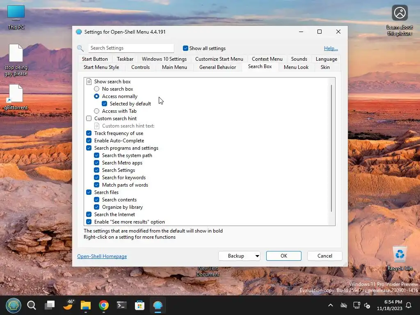Screen dimensions: 420x315
Task: Open the Help... link
Action: point(331,48)
